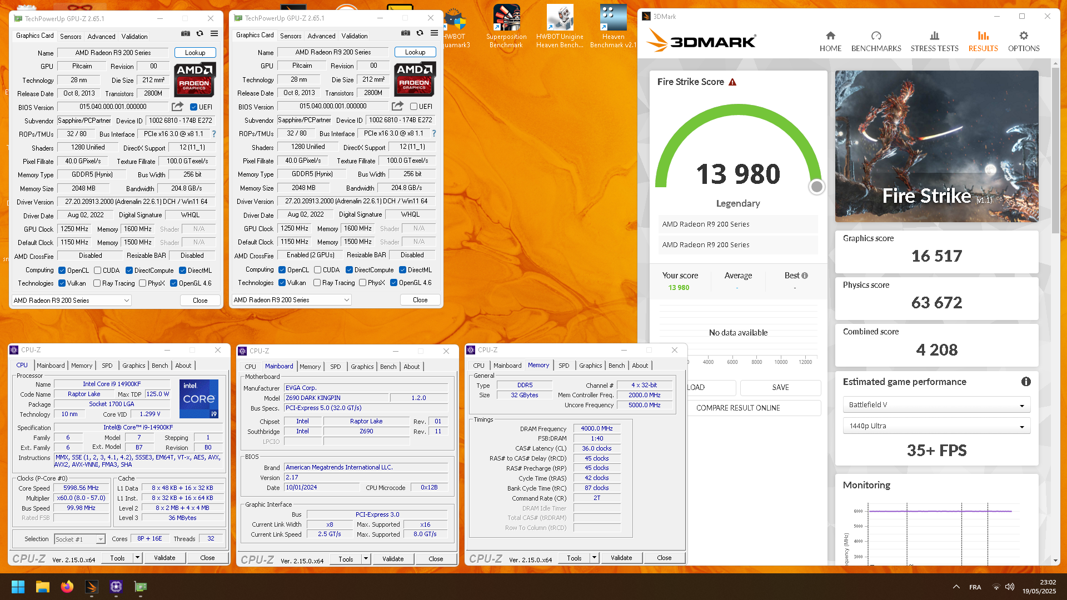This screenshot has width=1067, height=600.
Task: Open Heaven Benchmark v2.1 desktop shortcut
Action: (x=613, y=26)
